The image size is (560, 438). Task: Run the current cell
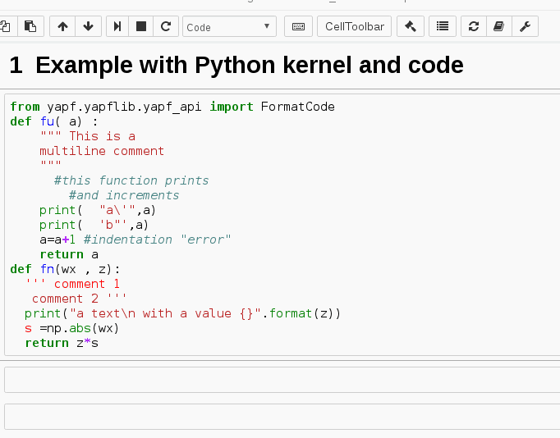[117, 26]
